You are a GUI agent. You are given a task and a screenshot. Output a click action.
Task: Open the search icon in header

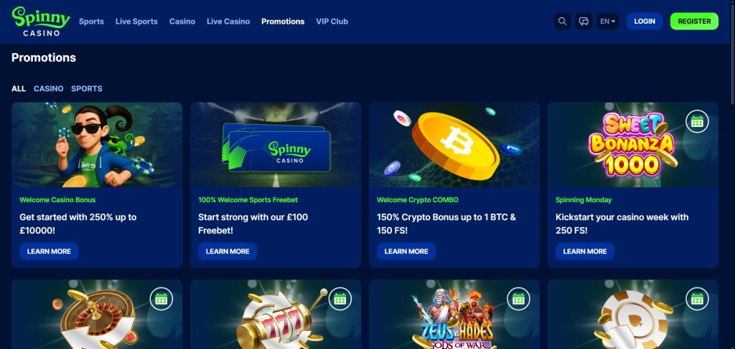tap(562, 21)
